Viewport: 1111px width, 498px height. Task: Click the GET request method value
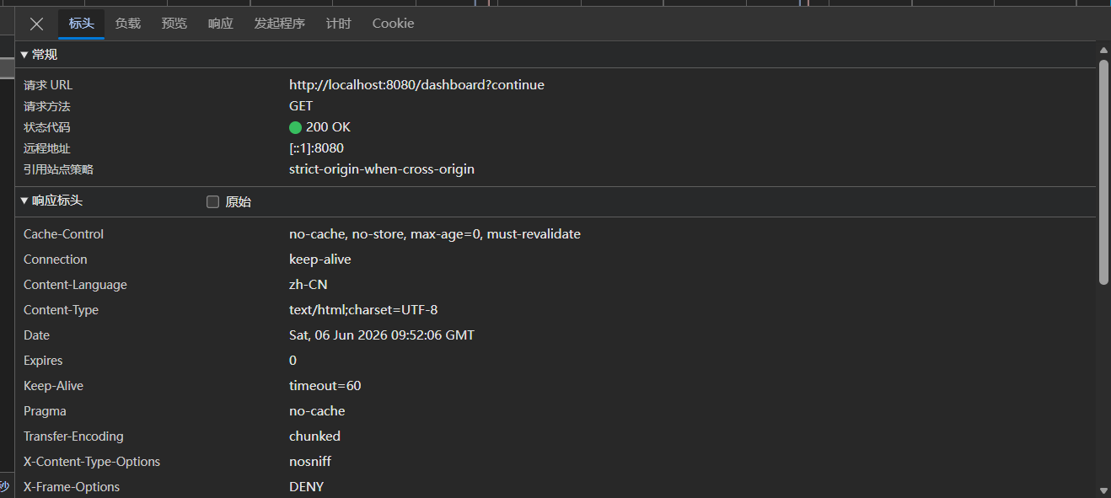301,106
